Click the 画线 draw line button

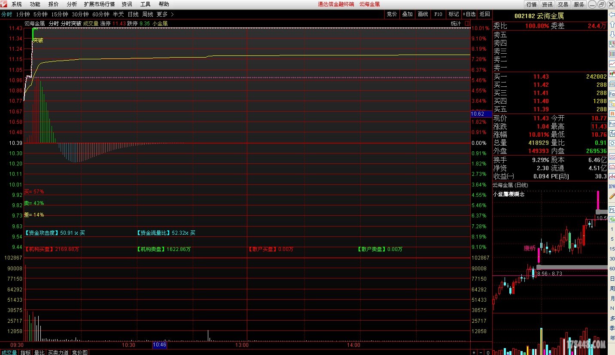click(423, 14)
